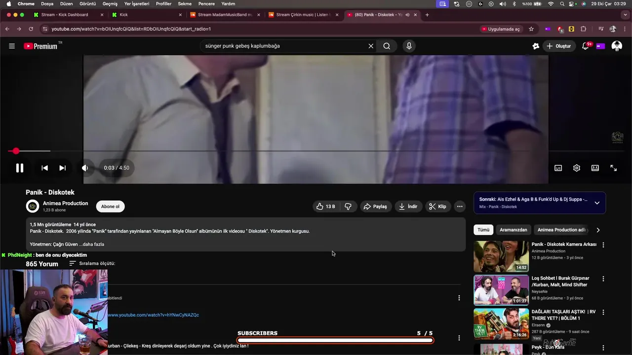The image size is (632, 355).
Task: Mute the video volume speaker
Action: click(85, 168)
